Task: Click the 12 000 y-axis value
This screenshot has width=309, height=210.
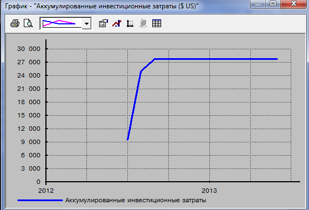Action: coord(29,129)
